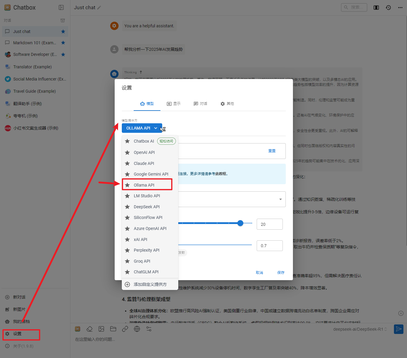Select OpenAI API provider
The width and height of the screenshot is (407, 358).
tap(150, 152)
